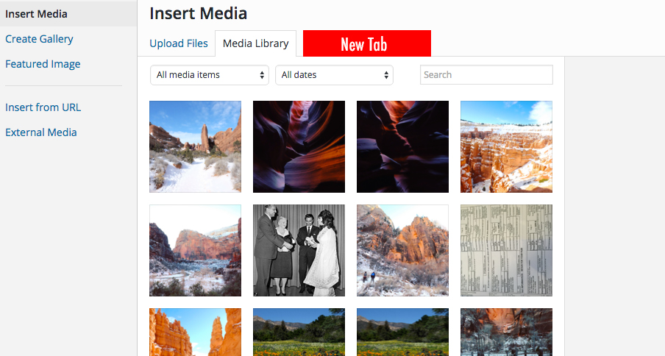Expand the All media items dropdown
Image resolution: width=665 pixels, height=356 pixels.
coord(210,75)
